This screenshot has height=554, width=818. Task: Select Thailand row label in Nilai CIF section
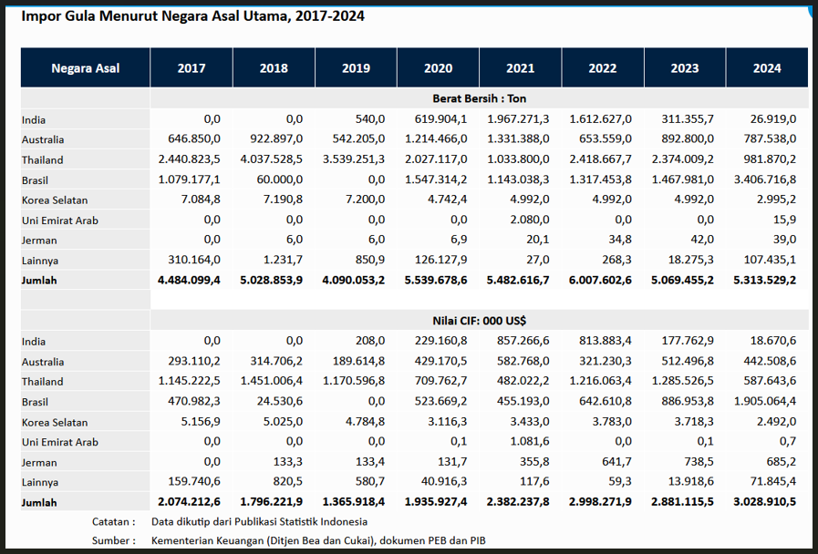(43, 382)
